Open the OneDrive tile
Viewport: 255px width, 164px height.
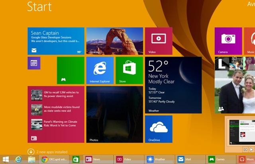point(159,129)
